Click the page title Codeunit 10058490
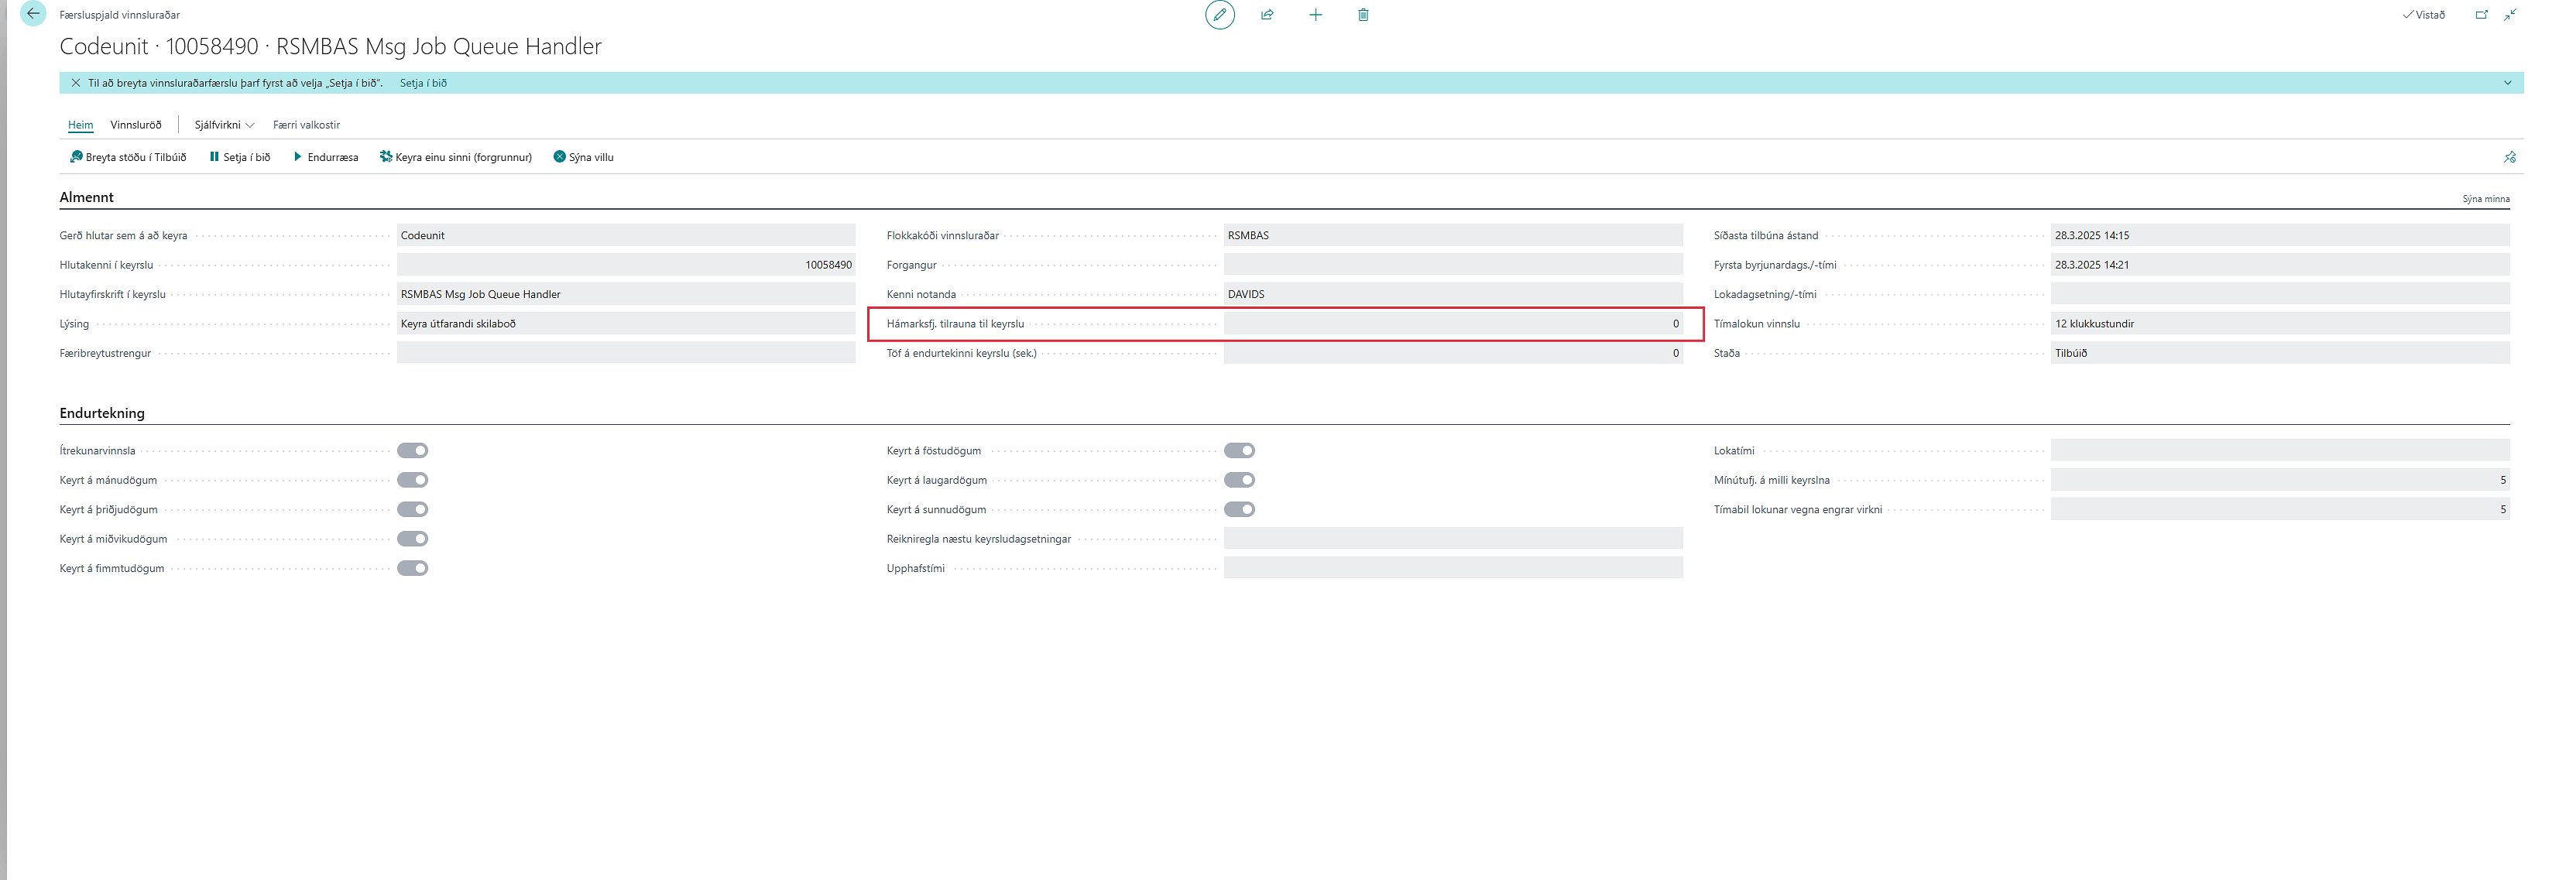The height and width of the screenshot is (880, 2576). pyautogui.click(x=330, y=46)
